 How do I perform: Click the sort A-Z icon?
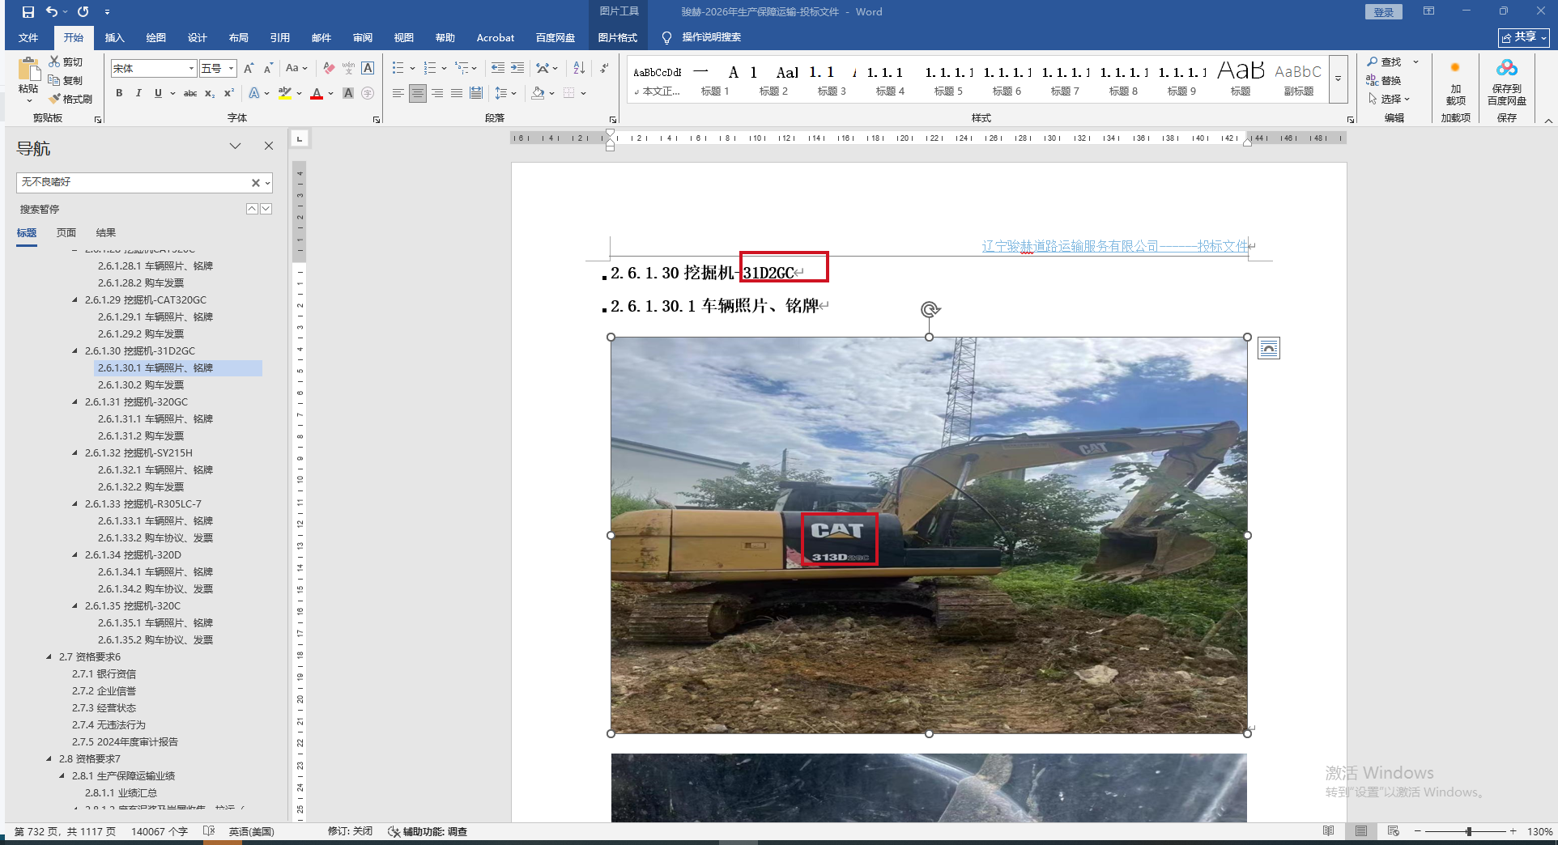click(579, 68)
